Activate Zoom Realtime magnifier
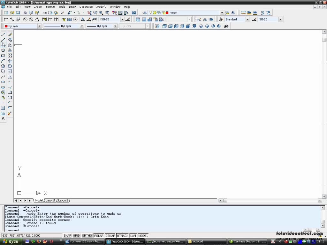327x245 pixels. (x=95, y=13)
